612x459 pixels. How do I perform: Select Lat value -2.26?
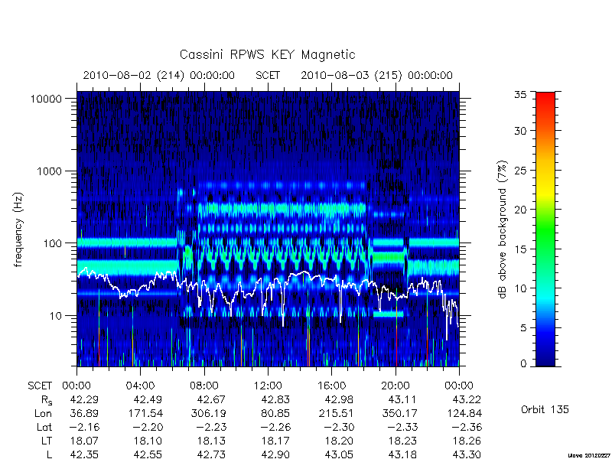[275, 427]
